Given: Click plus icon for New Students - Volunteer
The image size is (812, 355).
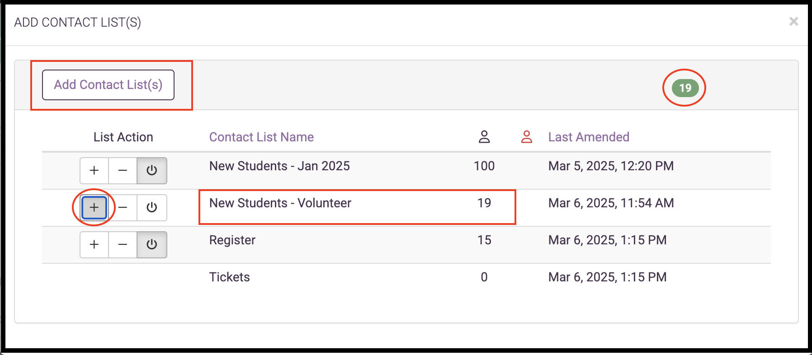Looking at the screenshot, I should [x=94, y=208].
